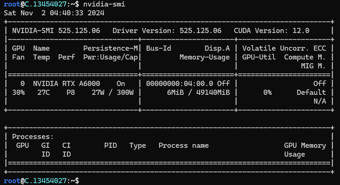Click the Bus-Id value 00000000:04:00.0
This screenshot has width=340, height=185.
pyautogui.click(x=180, y=84)
